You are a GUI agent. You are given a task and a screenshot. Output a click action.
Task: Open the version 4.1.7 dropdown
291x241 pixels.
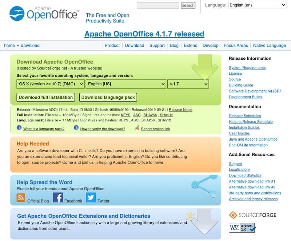tap(188, 84)
